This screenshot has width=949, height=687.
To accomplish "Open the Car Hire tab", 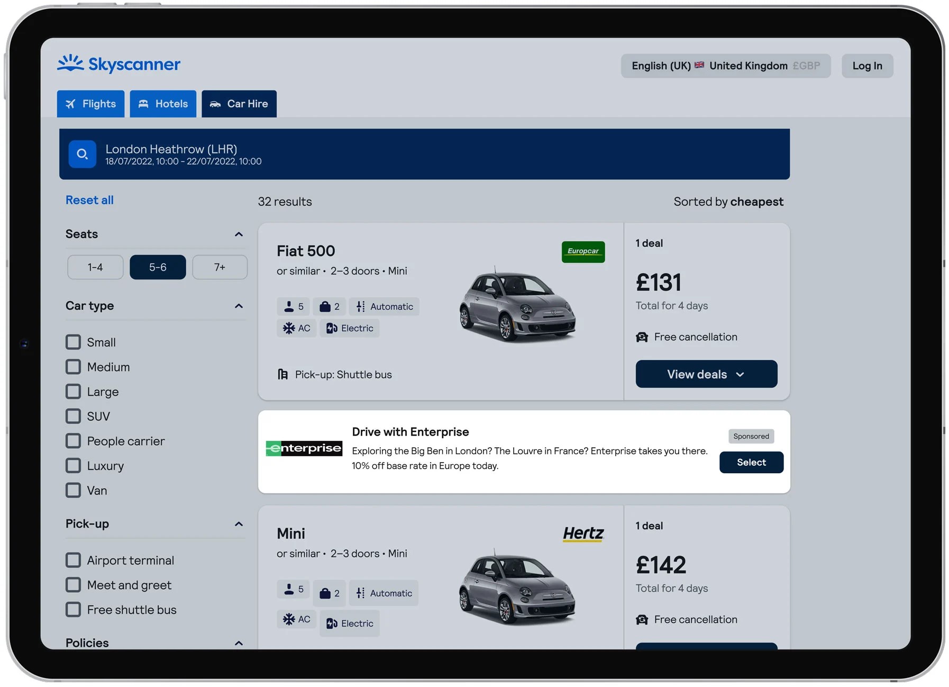I will click(239, 104).
